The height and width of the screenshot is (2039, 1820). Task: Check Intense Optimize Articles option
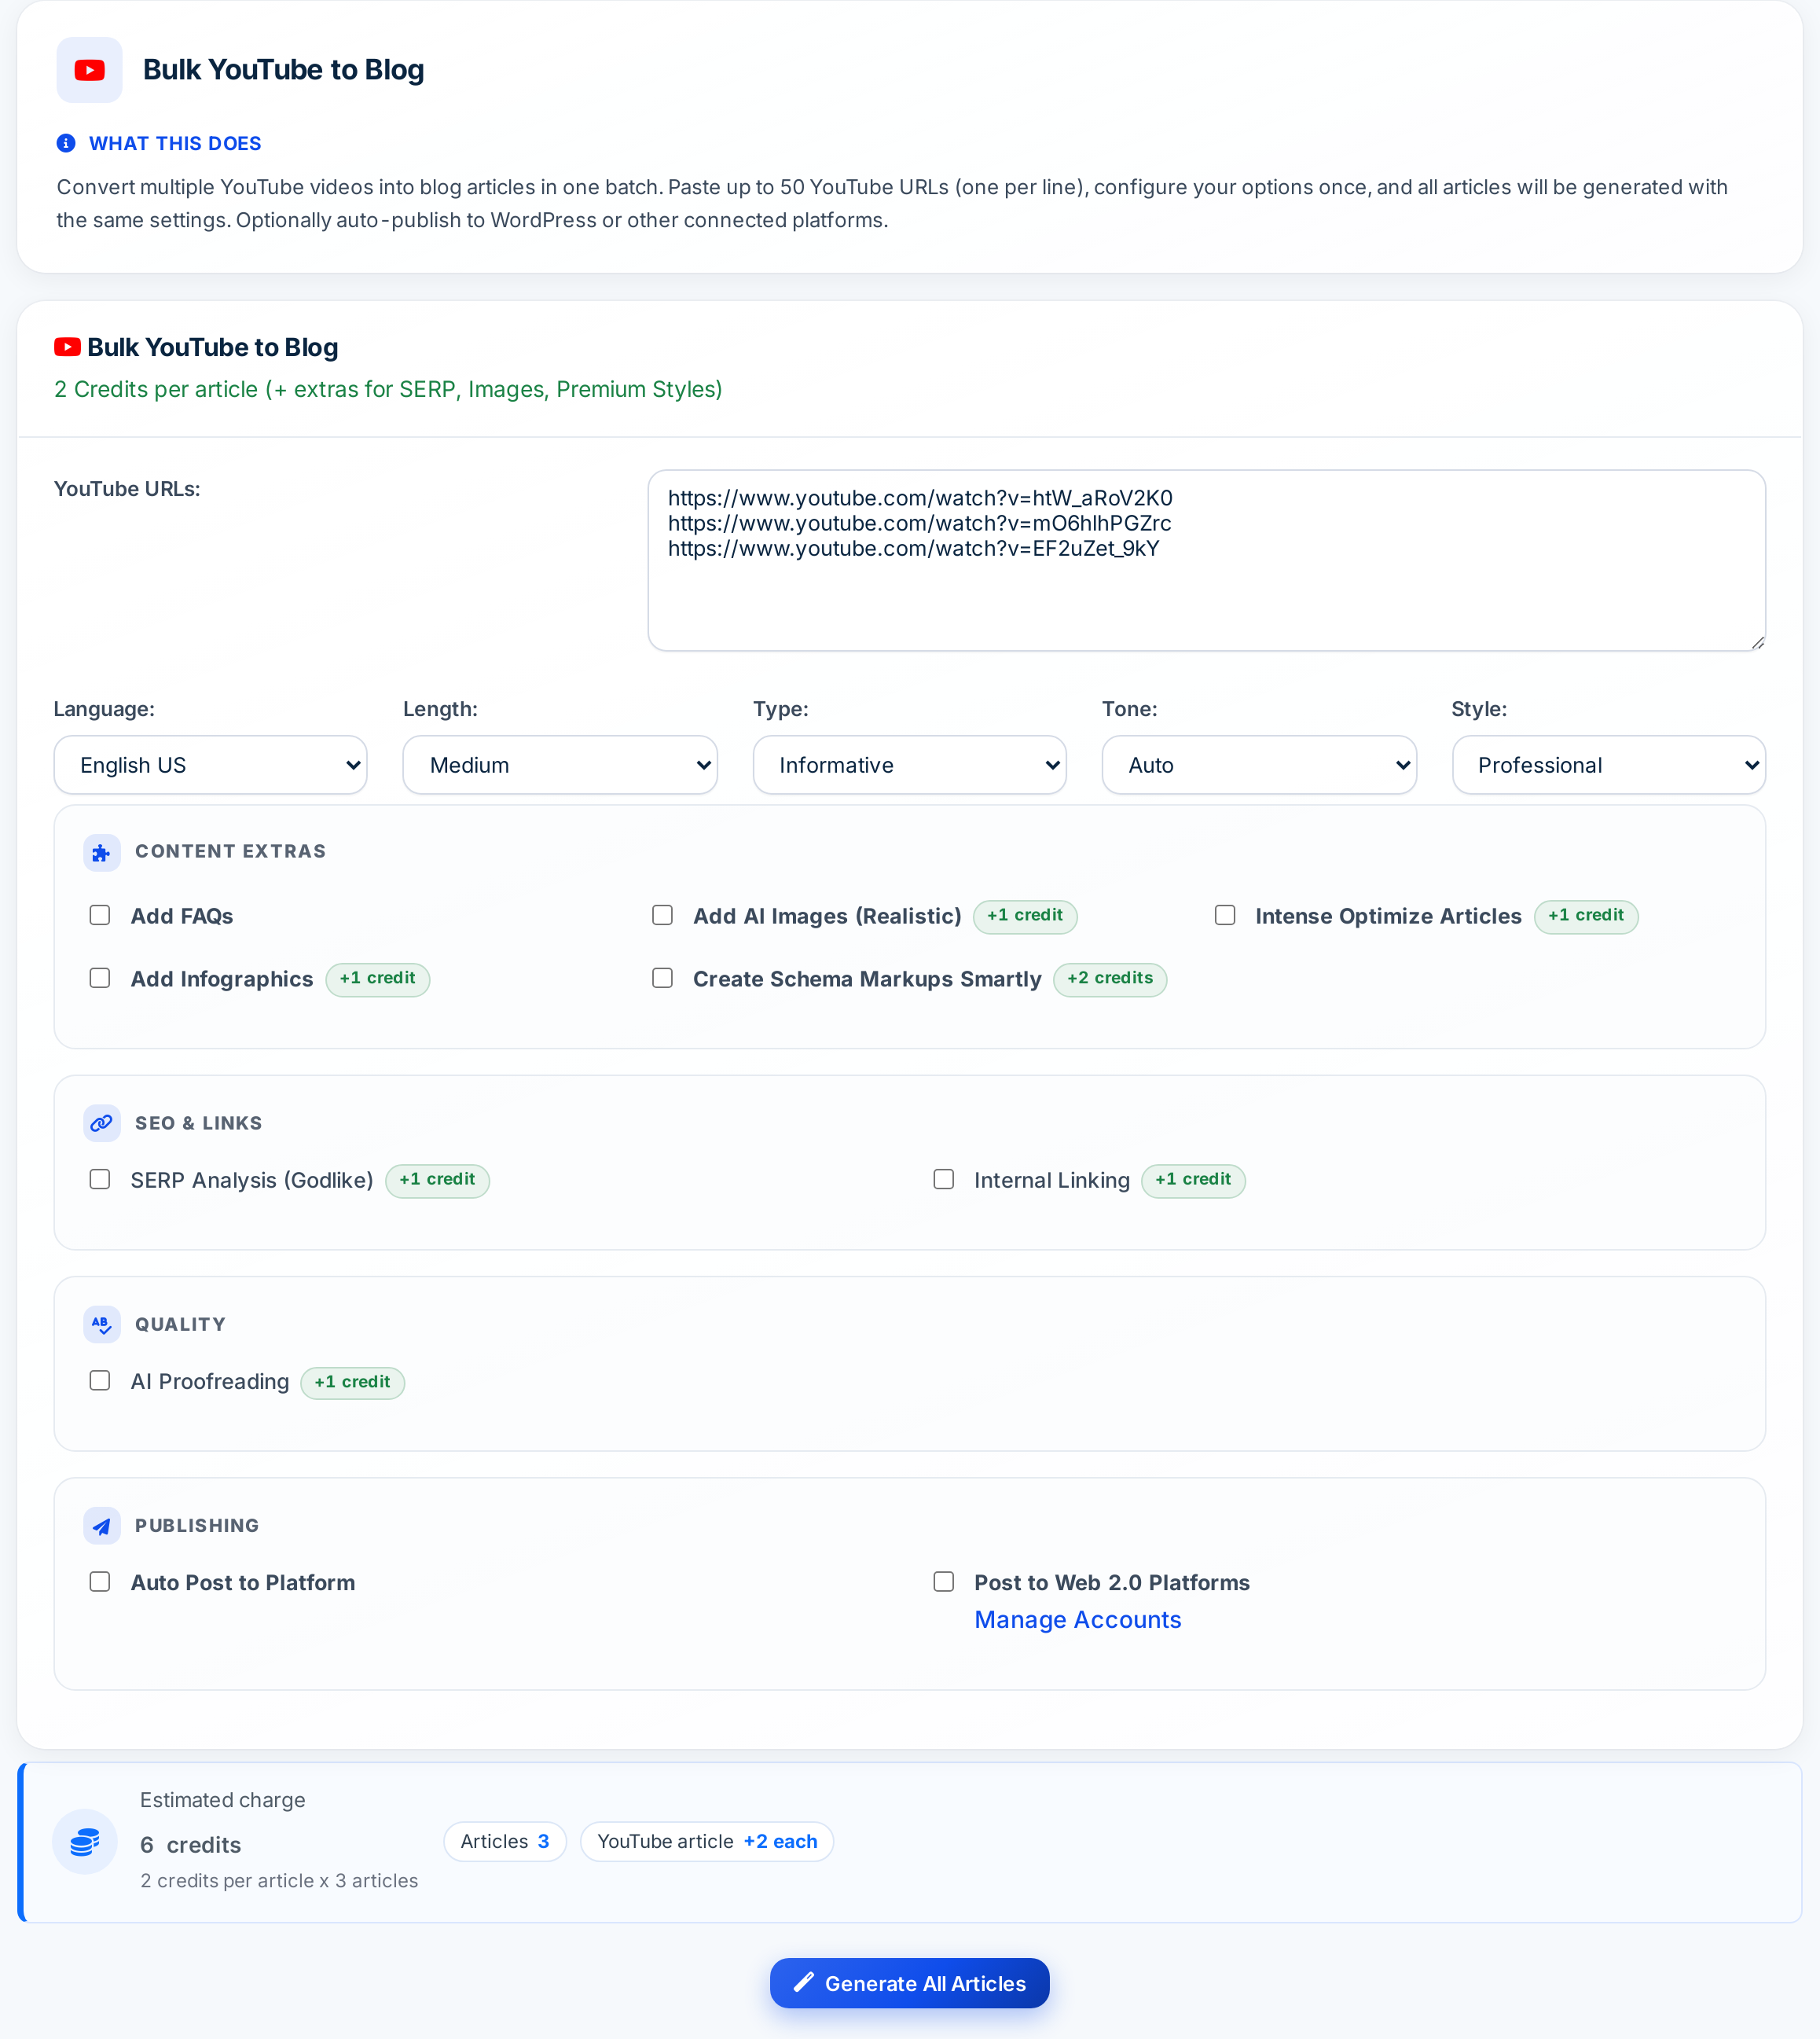click(1225, 915)
